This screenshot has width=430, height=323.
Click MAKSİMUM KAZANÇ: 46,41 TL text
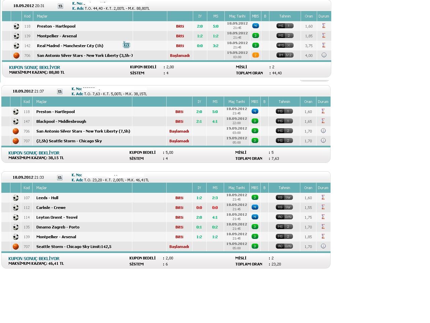[36, 263]
